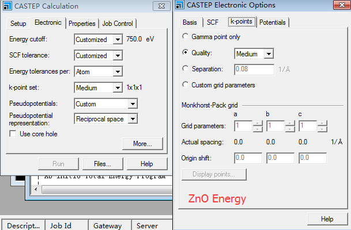Click the Server column header
Image resolution: width=351 pixels, height=230 pixels.
(152, 225)
